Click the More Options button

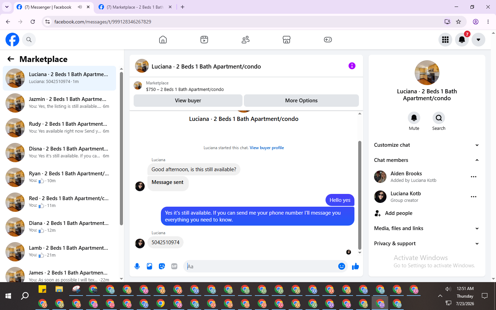click(x=301, y=101)
